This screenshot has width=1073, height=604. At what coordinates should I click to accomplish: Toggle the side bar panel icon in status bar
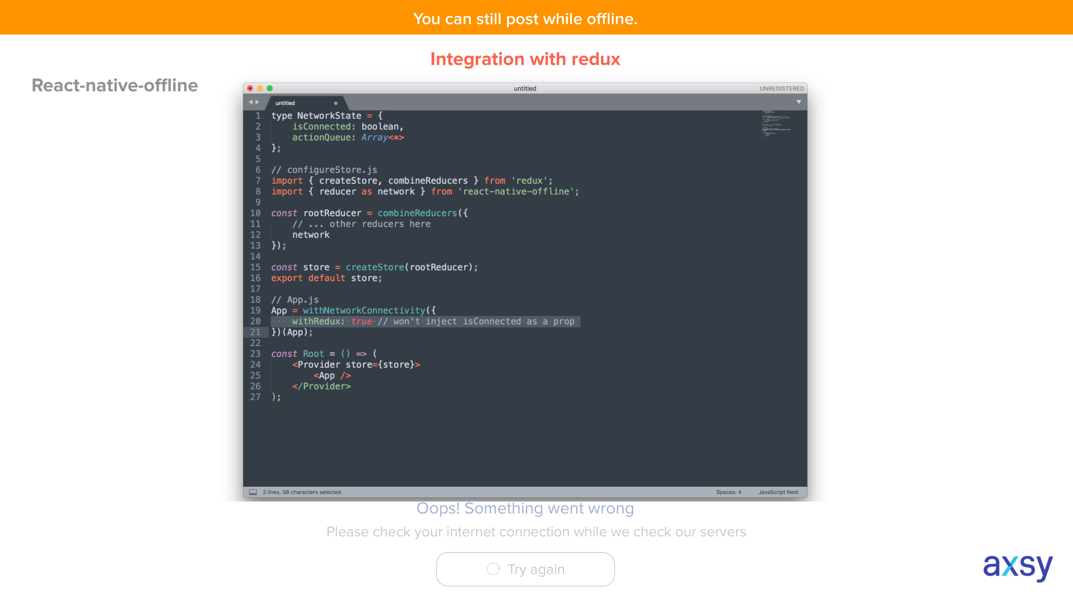point(253,492)
